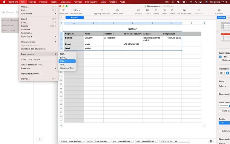Expand the Esporta come submenu
230x144 pixels.
38,54
